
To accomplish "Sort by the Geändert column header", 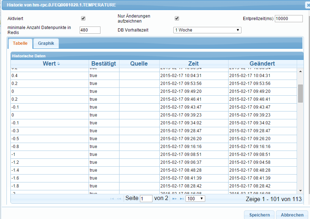I will (x=262, y=63).
